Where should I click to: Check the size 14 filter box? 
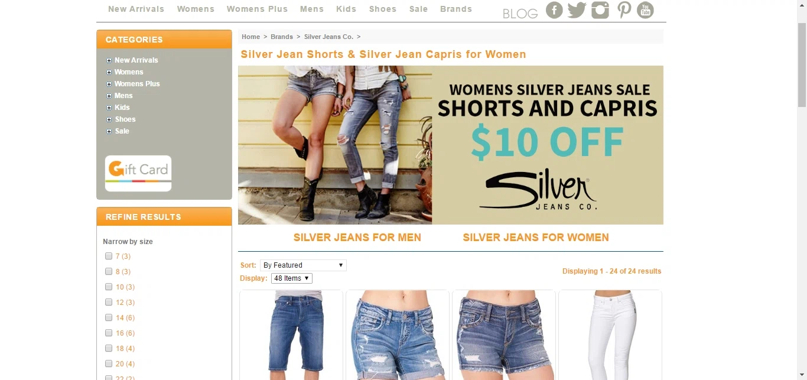[109, 317]
